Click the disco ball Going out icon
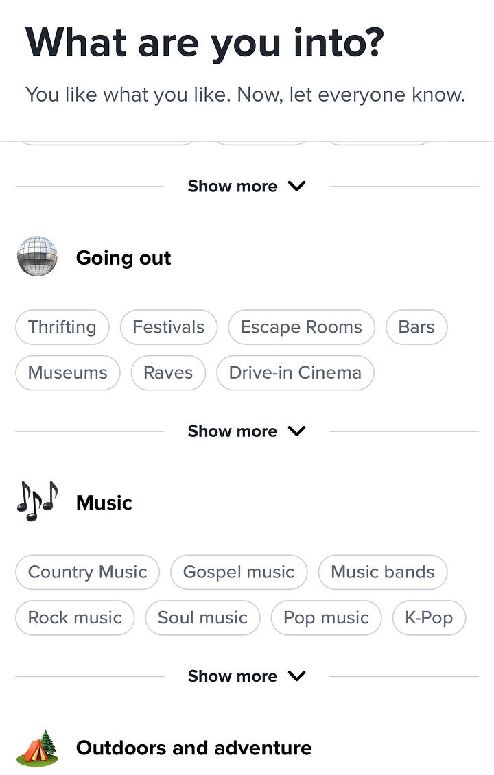The height and width of the screenshot is (775, 494). point(37,257)
